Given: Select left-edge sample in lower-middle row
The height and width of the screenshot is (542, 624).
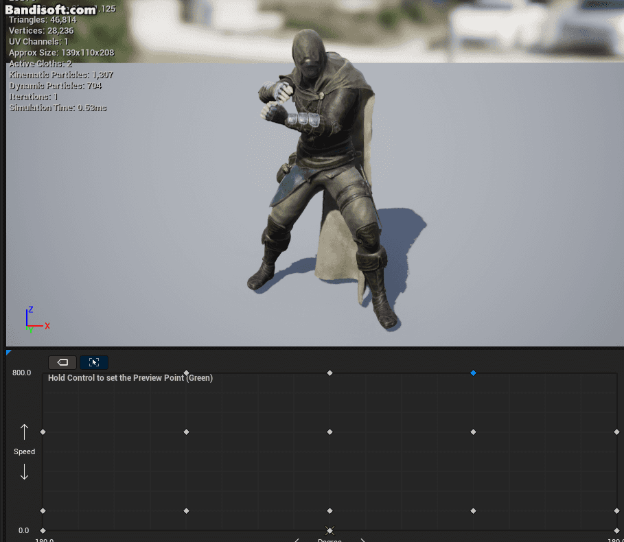Looking at the screenshot, I should tap(43, 511).
